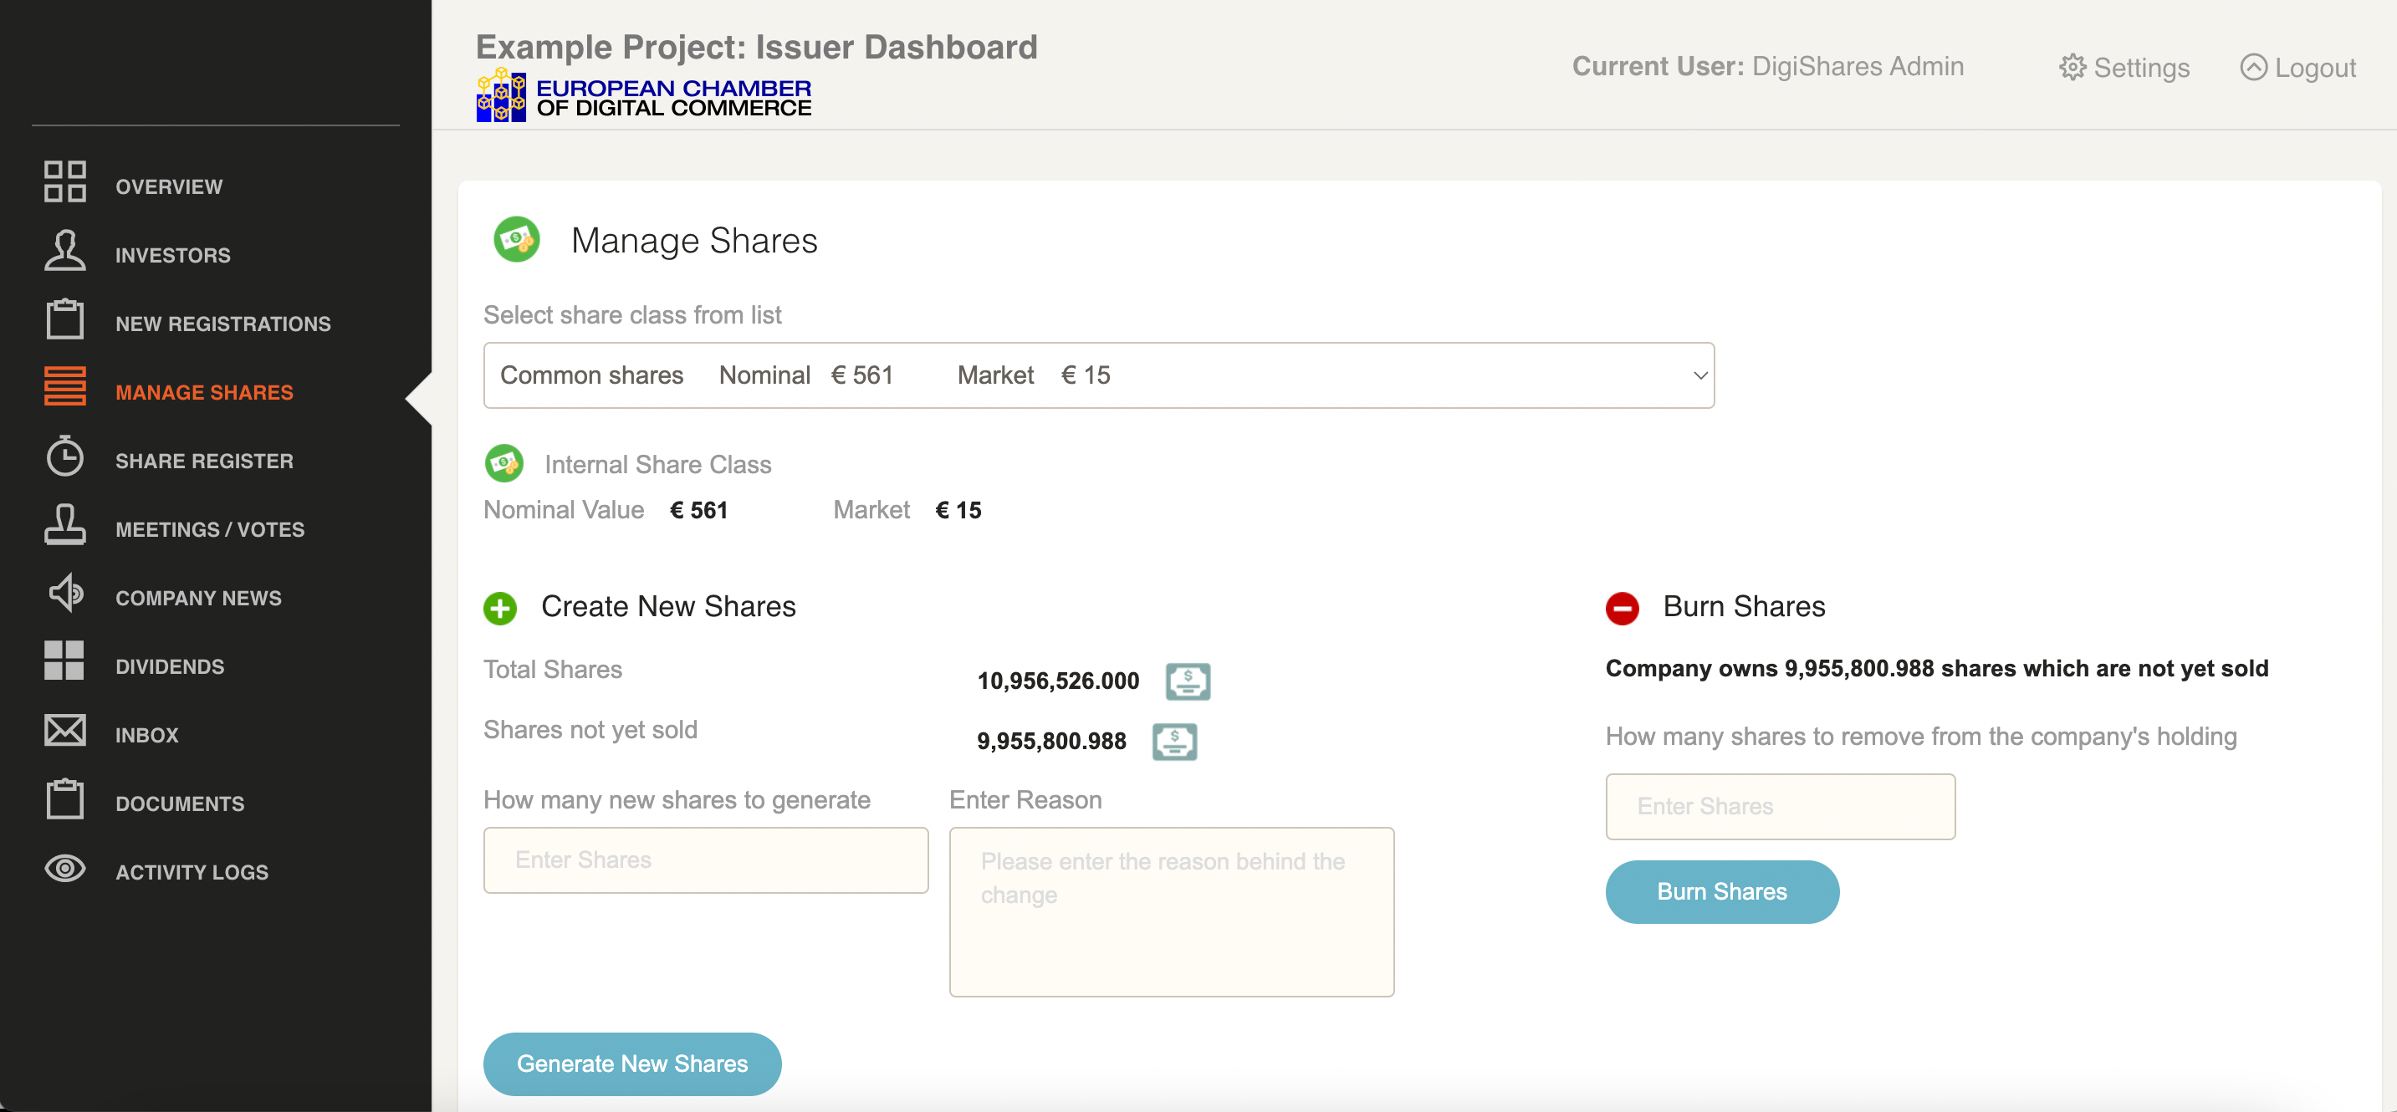Click the money icon beside Internal Share Class
The image size is (2397, 1112).
pyautogui.click(x=503, y=463)
